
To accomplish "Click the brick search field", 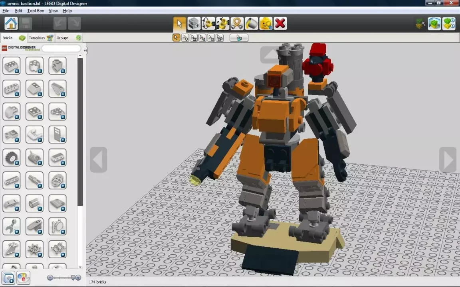I will pyautogui.click(x=61, y=48).
